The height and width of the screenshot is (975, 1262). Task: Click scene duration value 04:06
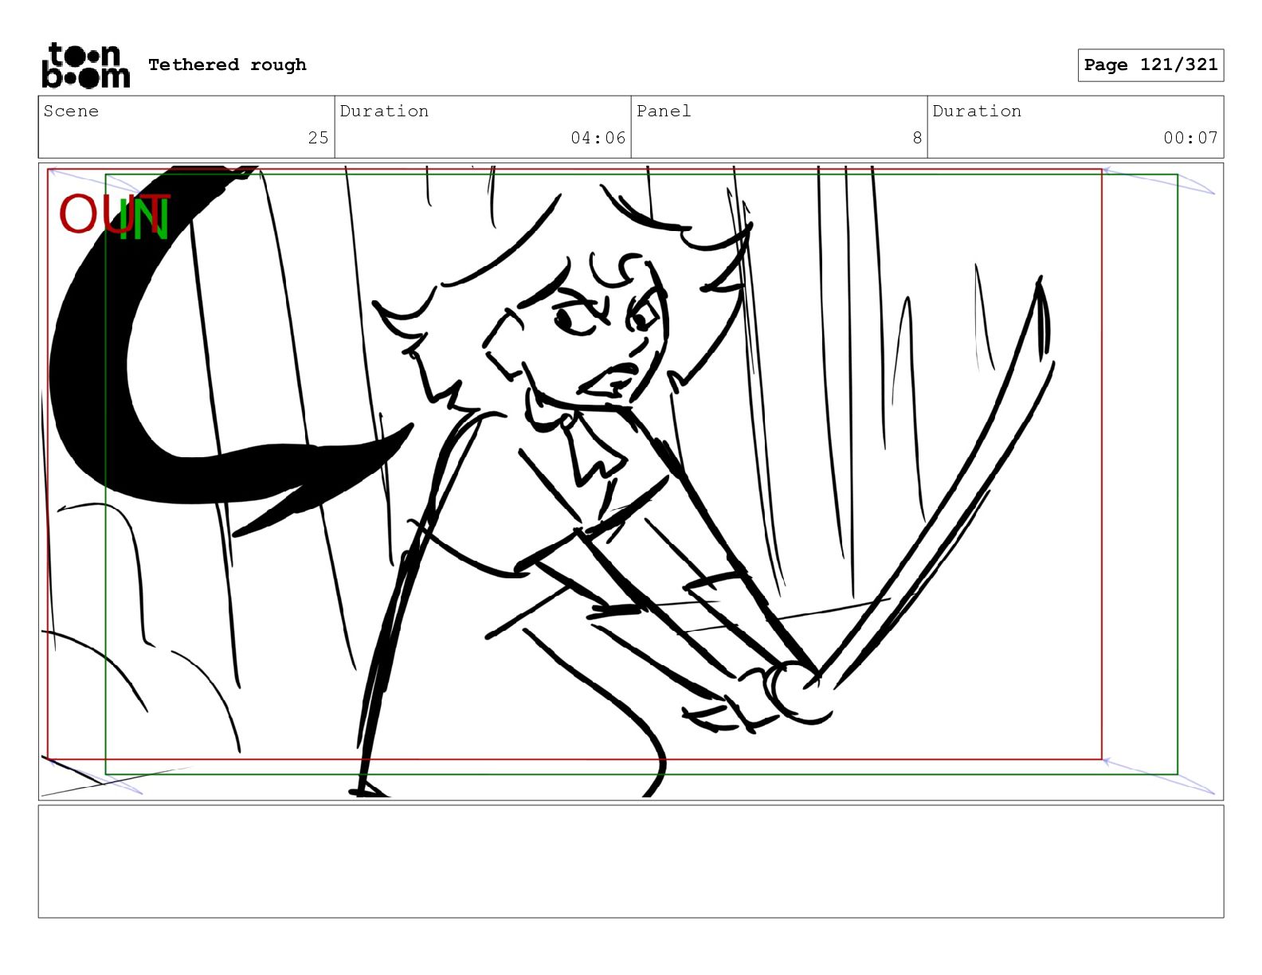pos(598,138)
